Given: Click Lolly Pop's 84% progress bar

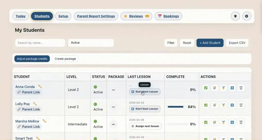Looking at the screenshot, I should point(175,107).
